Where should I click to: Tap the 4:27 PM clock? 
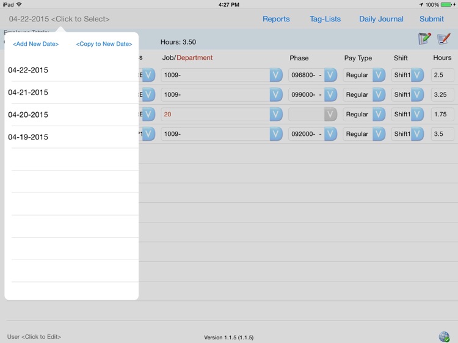pos(229,5)
